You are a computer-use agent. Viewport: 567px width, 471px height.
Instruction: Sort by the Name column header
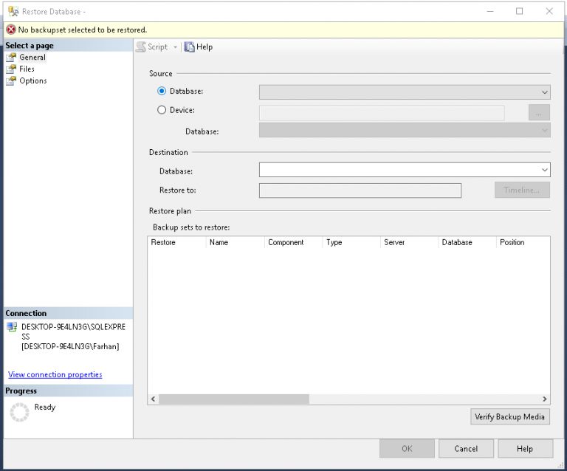[x=236, y=242]
